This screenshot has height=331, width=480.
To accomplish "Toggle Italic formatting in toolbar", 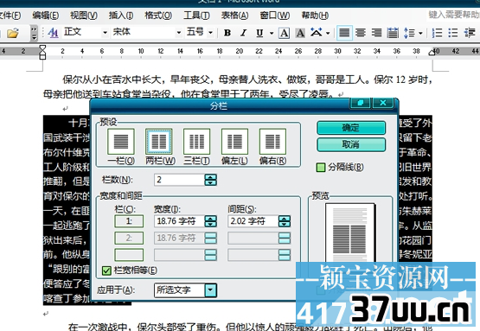I will [x=244, y=33].
